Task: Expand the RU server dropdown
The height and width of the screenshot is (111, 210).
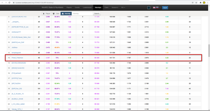Action: pyautogui.click(x=123, y=8)
